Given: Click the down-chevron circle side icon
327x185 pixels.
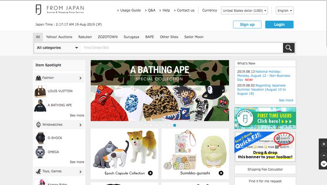Looking at the screenshot, I should coord(324,164).
